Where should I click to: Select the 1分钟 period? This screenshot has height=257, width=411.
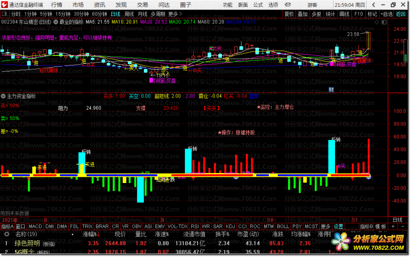pos(30,14)
